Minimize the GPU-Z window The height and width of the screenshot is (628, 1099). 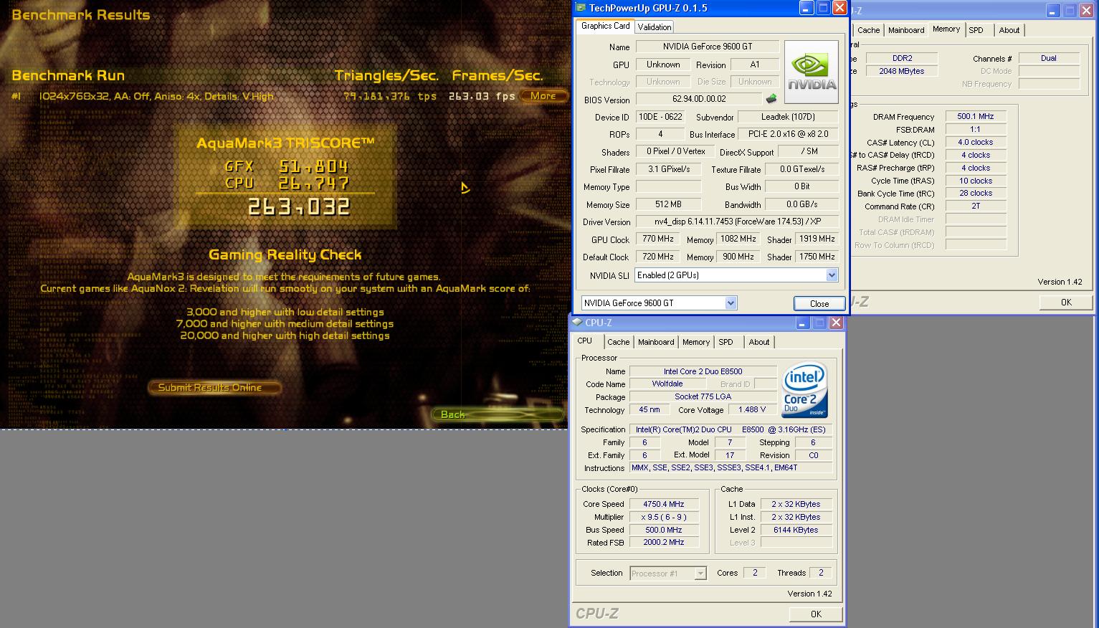pos(807,8)
